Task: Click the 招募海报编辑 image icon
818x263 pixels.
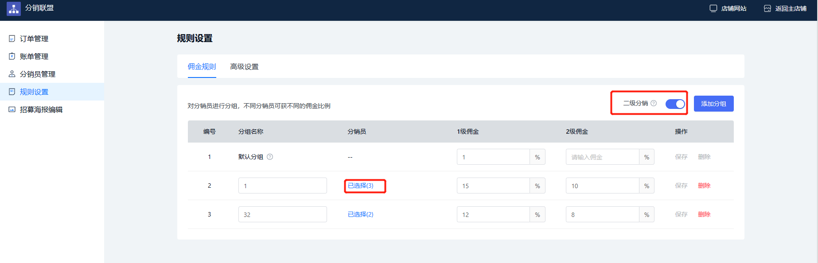Action: pos(12,109)
